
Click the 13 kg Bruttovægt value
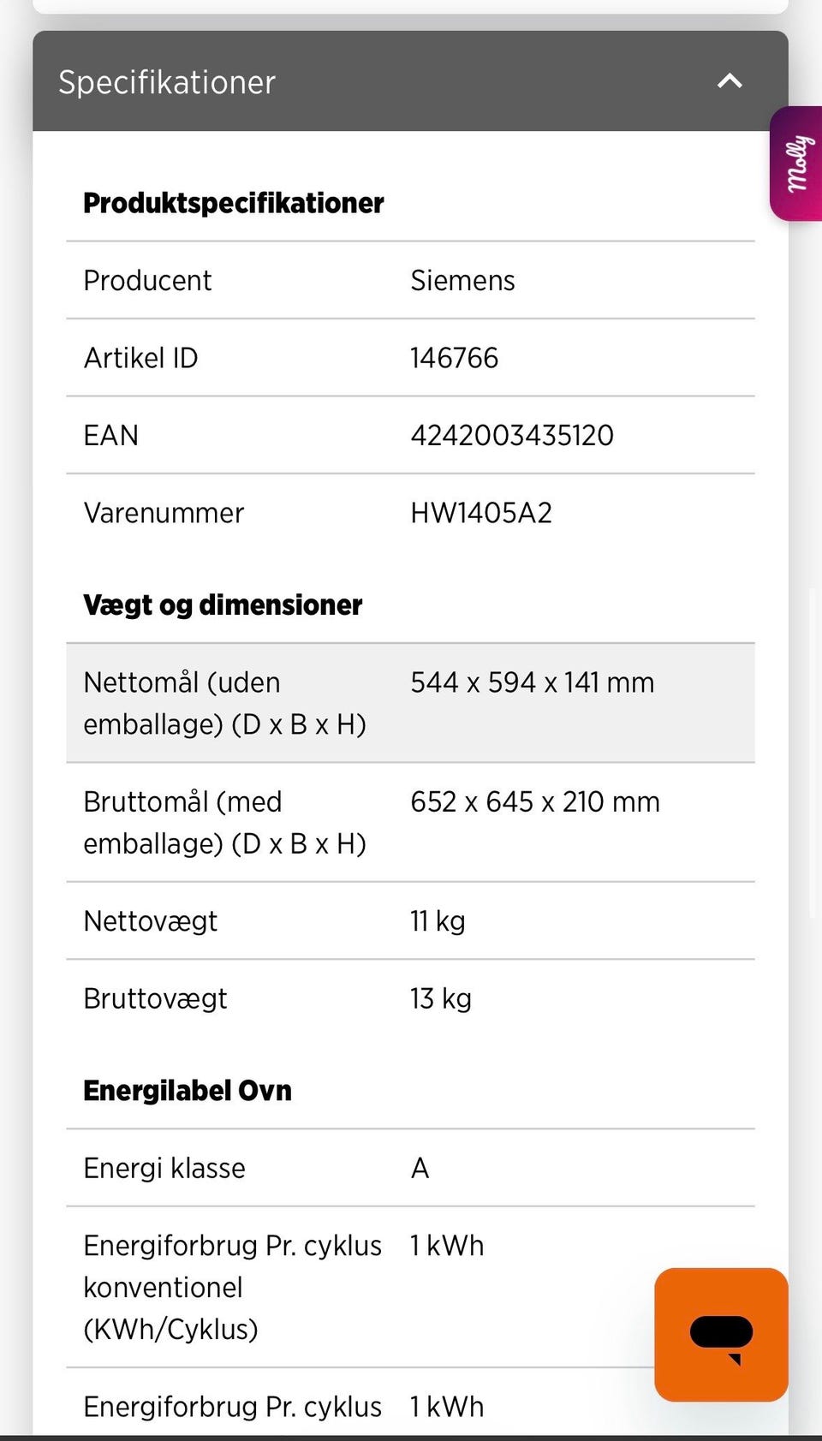(x=441, y=998)
